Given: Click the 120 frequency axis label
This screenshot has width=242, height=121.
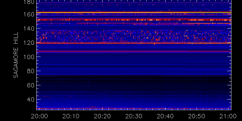Looking at the screenshot, I should (x=29, y=43).
